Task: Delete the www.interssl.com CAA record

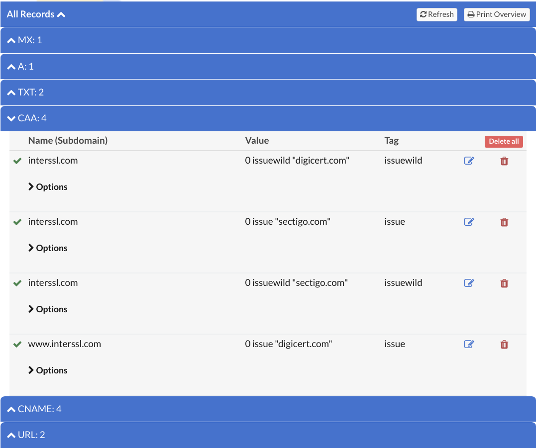Action: tap(504, 344)
